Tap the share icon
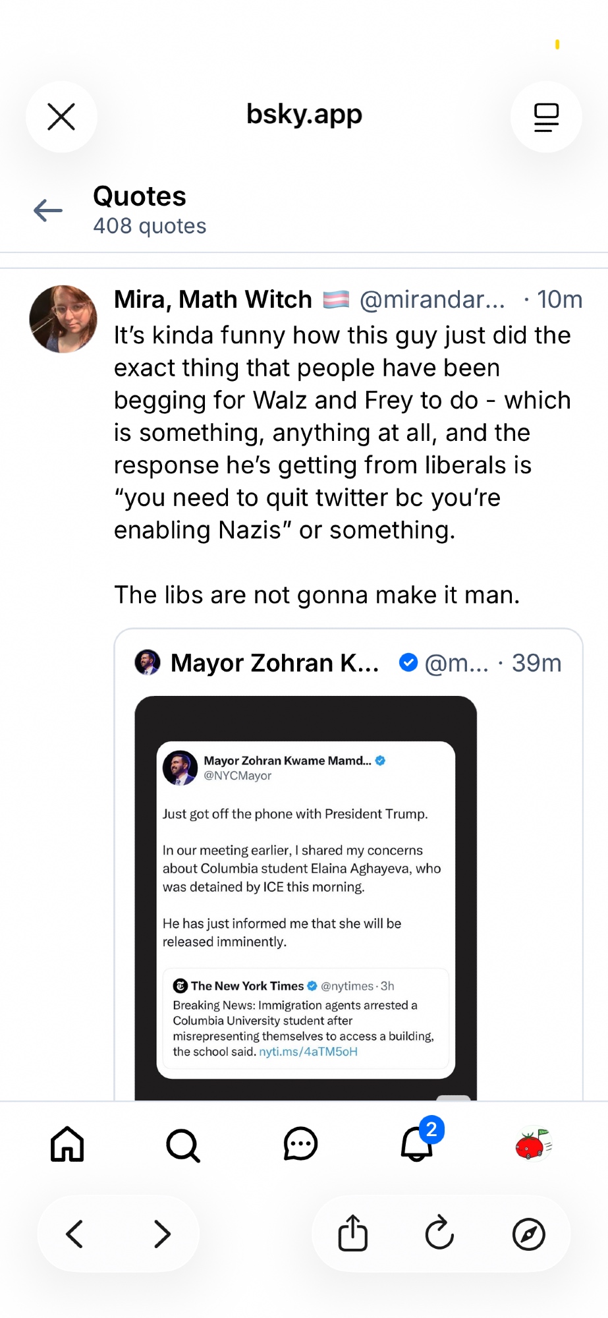The height and width of the screenshot is (1318, 608). (x=353, y=1233)
